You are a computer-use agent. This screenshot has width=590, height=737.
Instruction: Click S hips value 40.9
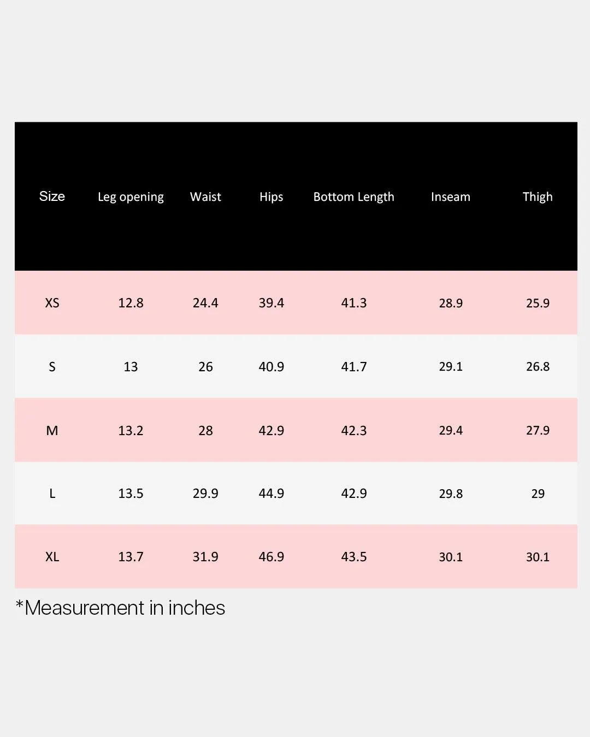[x=271, y=367]
